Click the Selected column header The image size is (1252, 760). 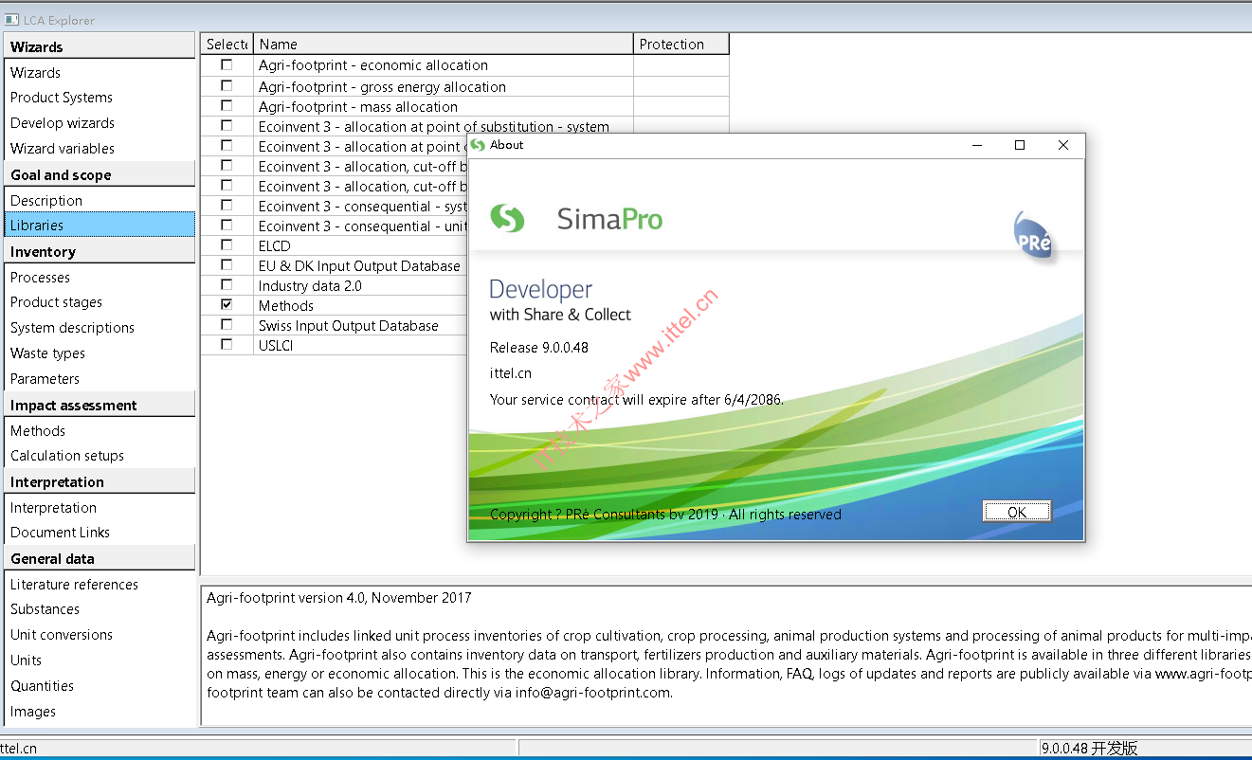227,44
